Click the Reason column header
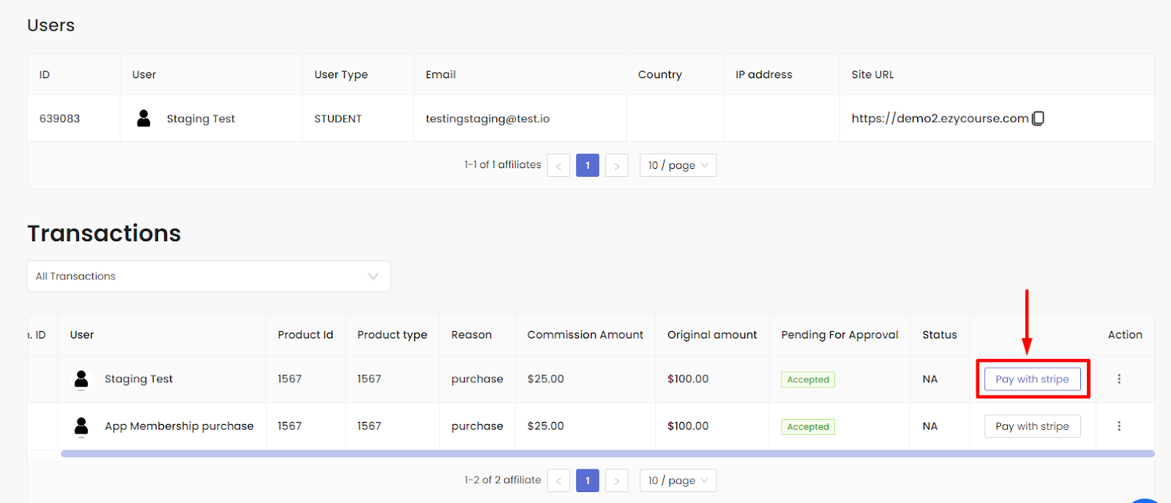Image resolution: width=1171 pixels, height=503 pixels. pyautogui.click(x=471, y=335)
